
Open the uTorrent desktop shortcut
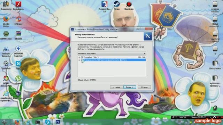pos(18,80)
